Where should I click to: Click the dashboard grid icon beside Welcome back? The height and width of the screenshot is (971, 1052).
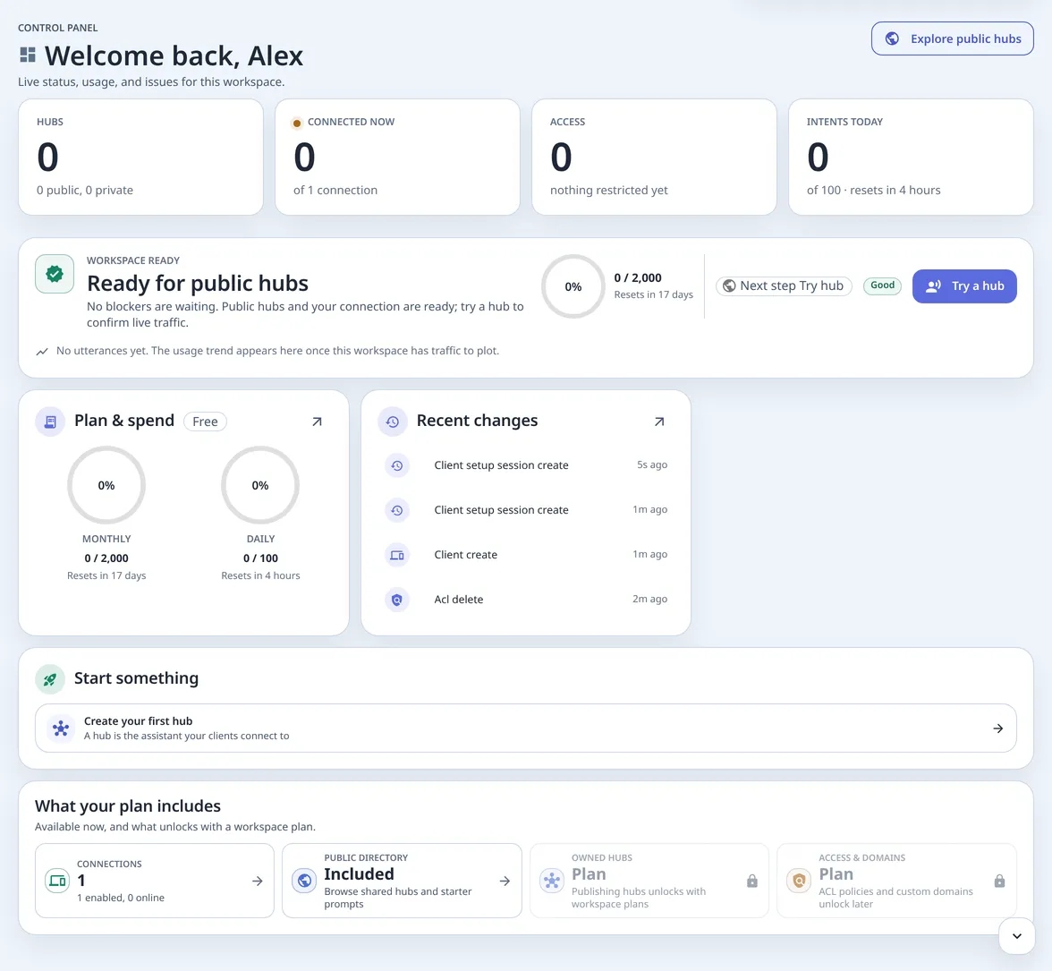click(28, 55)
